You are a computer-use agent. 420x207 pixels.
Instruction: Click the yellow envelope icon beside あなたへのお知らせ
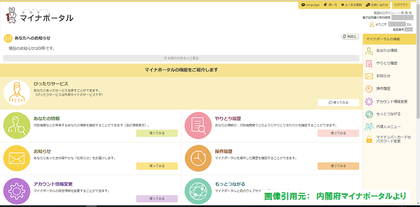8,38
